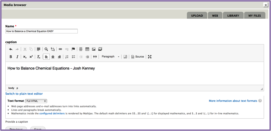The height and width of the screenshot is (131, 271).
Task: Switch to the Upload tab
Action: pos(197,16)
